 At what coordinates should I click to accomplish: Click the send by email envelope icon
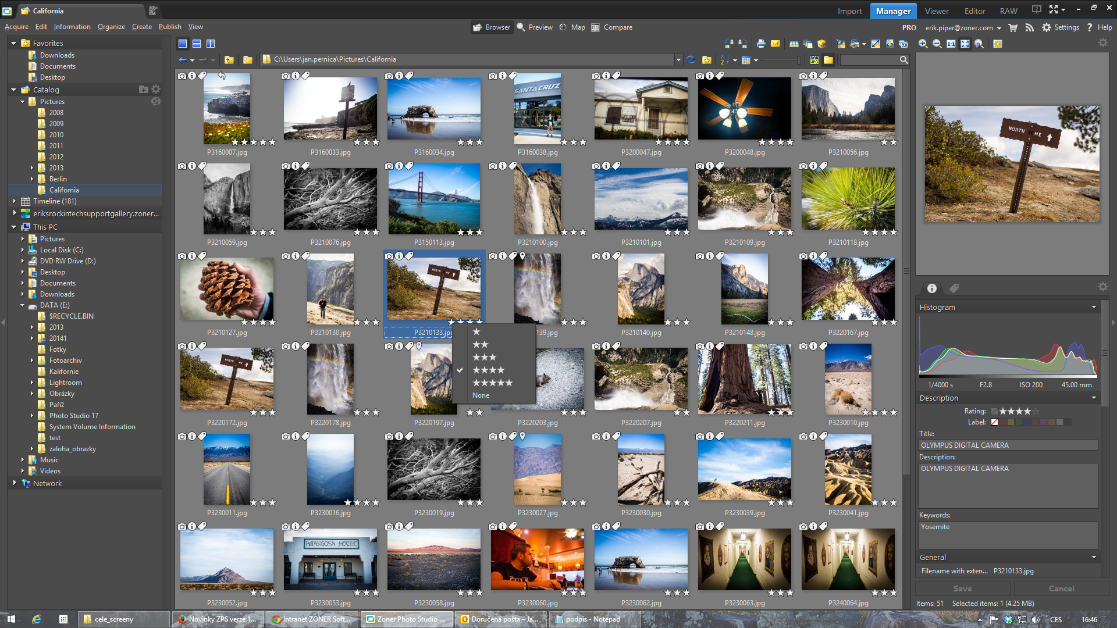click(776, 44)
